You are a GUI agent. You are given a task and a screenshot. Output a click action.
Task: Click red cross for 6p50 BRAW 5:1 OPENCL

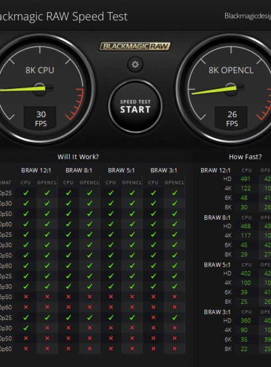(x=132, y=297)
